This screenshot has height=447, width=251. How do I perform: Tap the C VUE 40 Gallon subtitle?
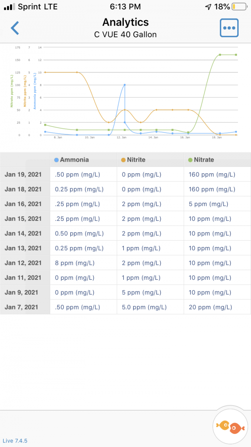point(125,35)
